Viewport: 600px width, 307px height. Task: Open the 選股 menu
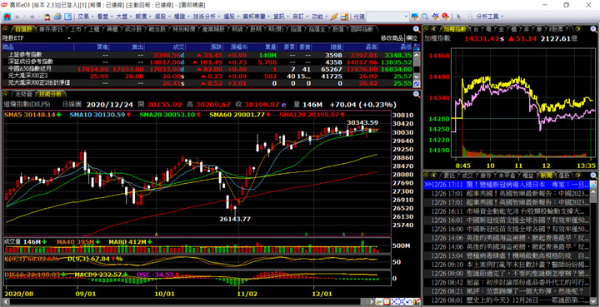231,17
